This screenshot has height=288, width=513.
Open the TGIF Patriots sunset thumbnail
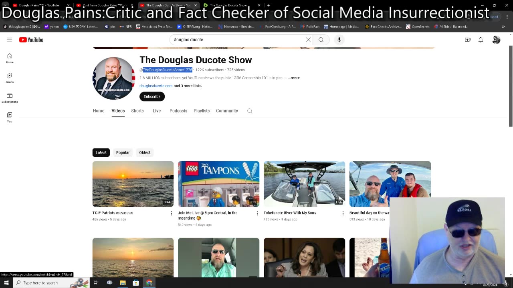pos(133,184)
